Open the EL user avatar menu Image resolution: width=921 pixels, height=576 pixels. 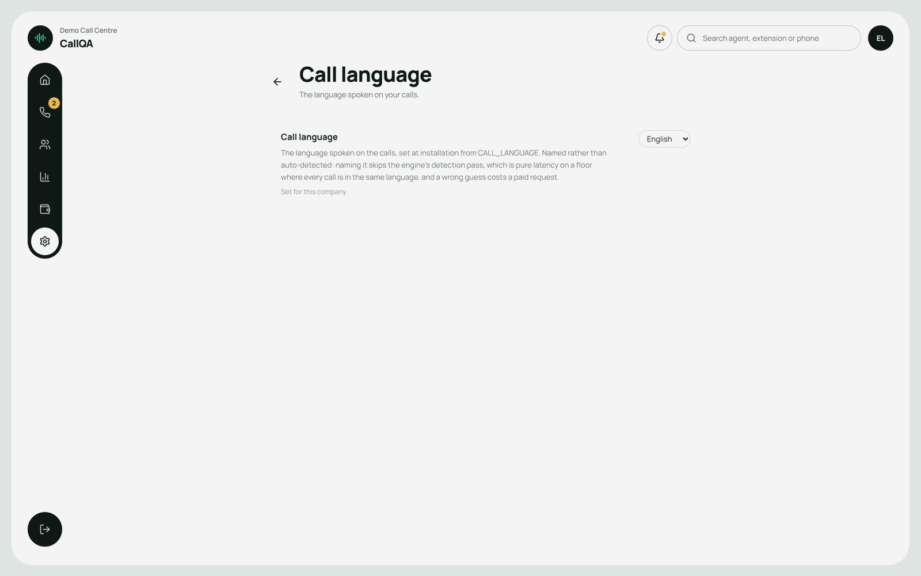(x=881, y=38)
